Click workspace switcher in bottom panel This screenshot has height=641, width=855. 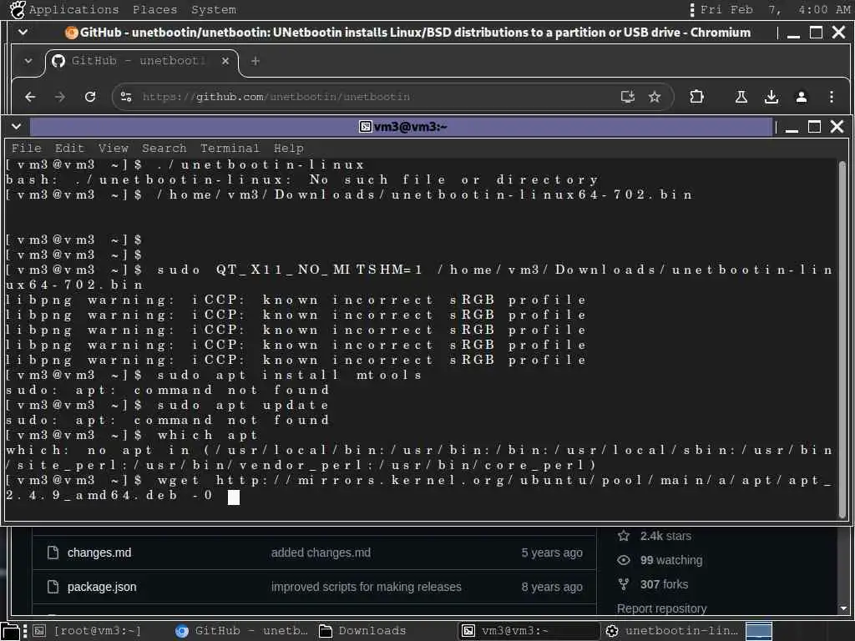pyautogui.click(x=758, y=631)
